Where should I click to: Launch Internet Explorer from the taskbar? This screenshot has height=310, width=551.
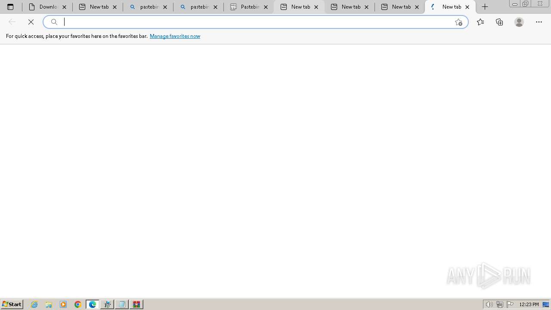(x=34, y=304)
